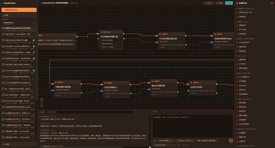The width and height of the screenshot is (275, 148).
Task: Jump to the next search match arrow
Action: pos(140,112)
